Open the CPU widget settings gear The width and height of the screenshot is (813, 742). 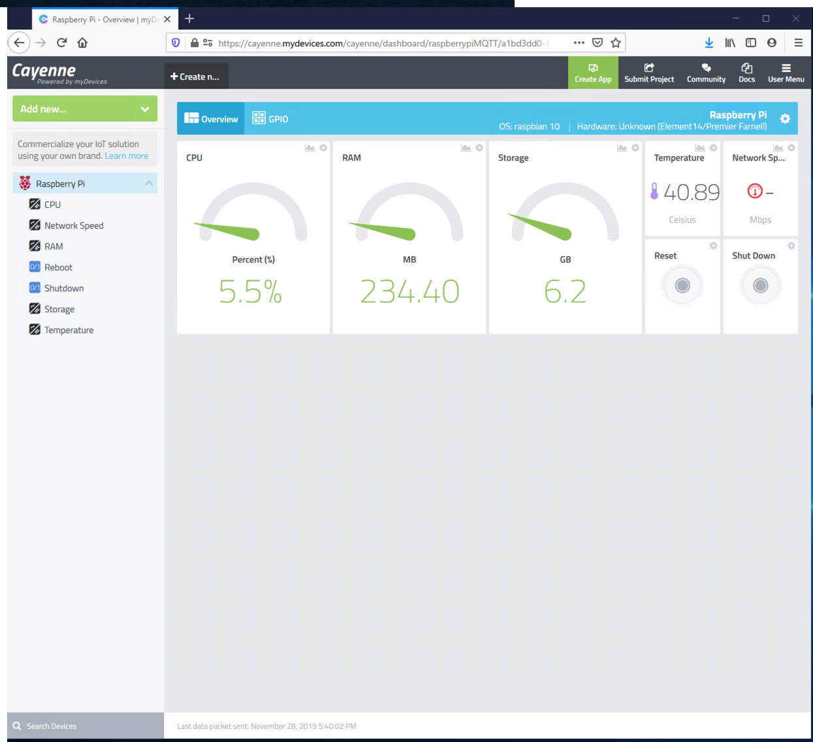[x=323, y=148]
